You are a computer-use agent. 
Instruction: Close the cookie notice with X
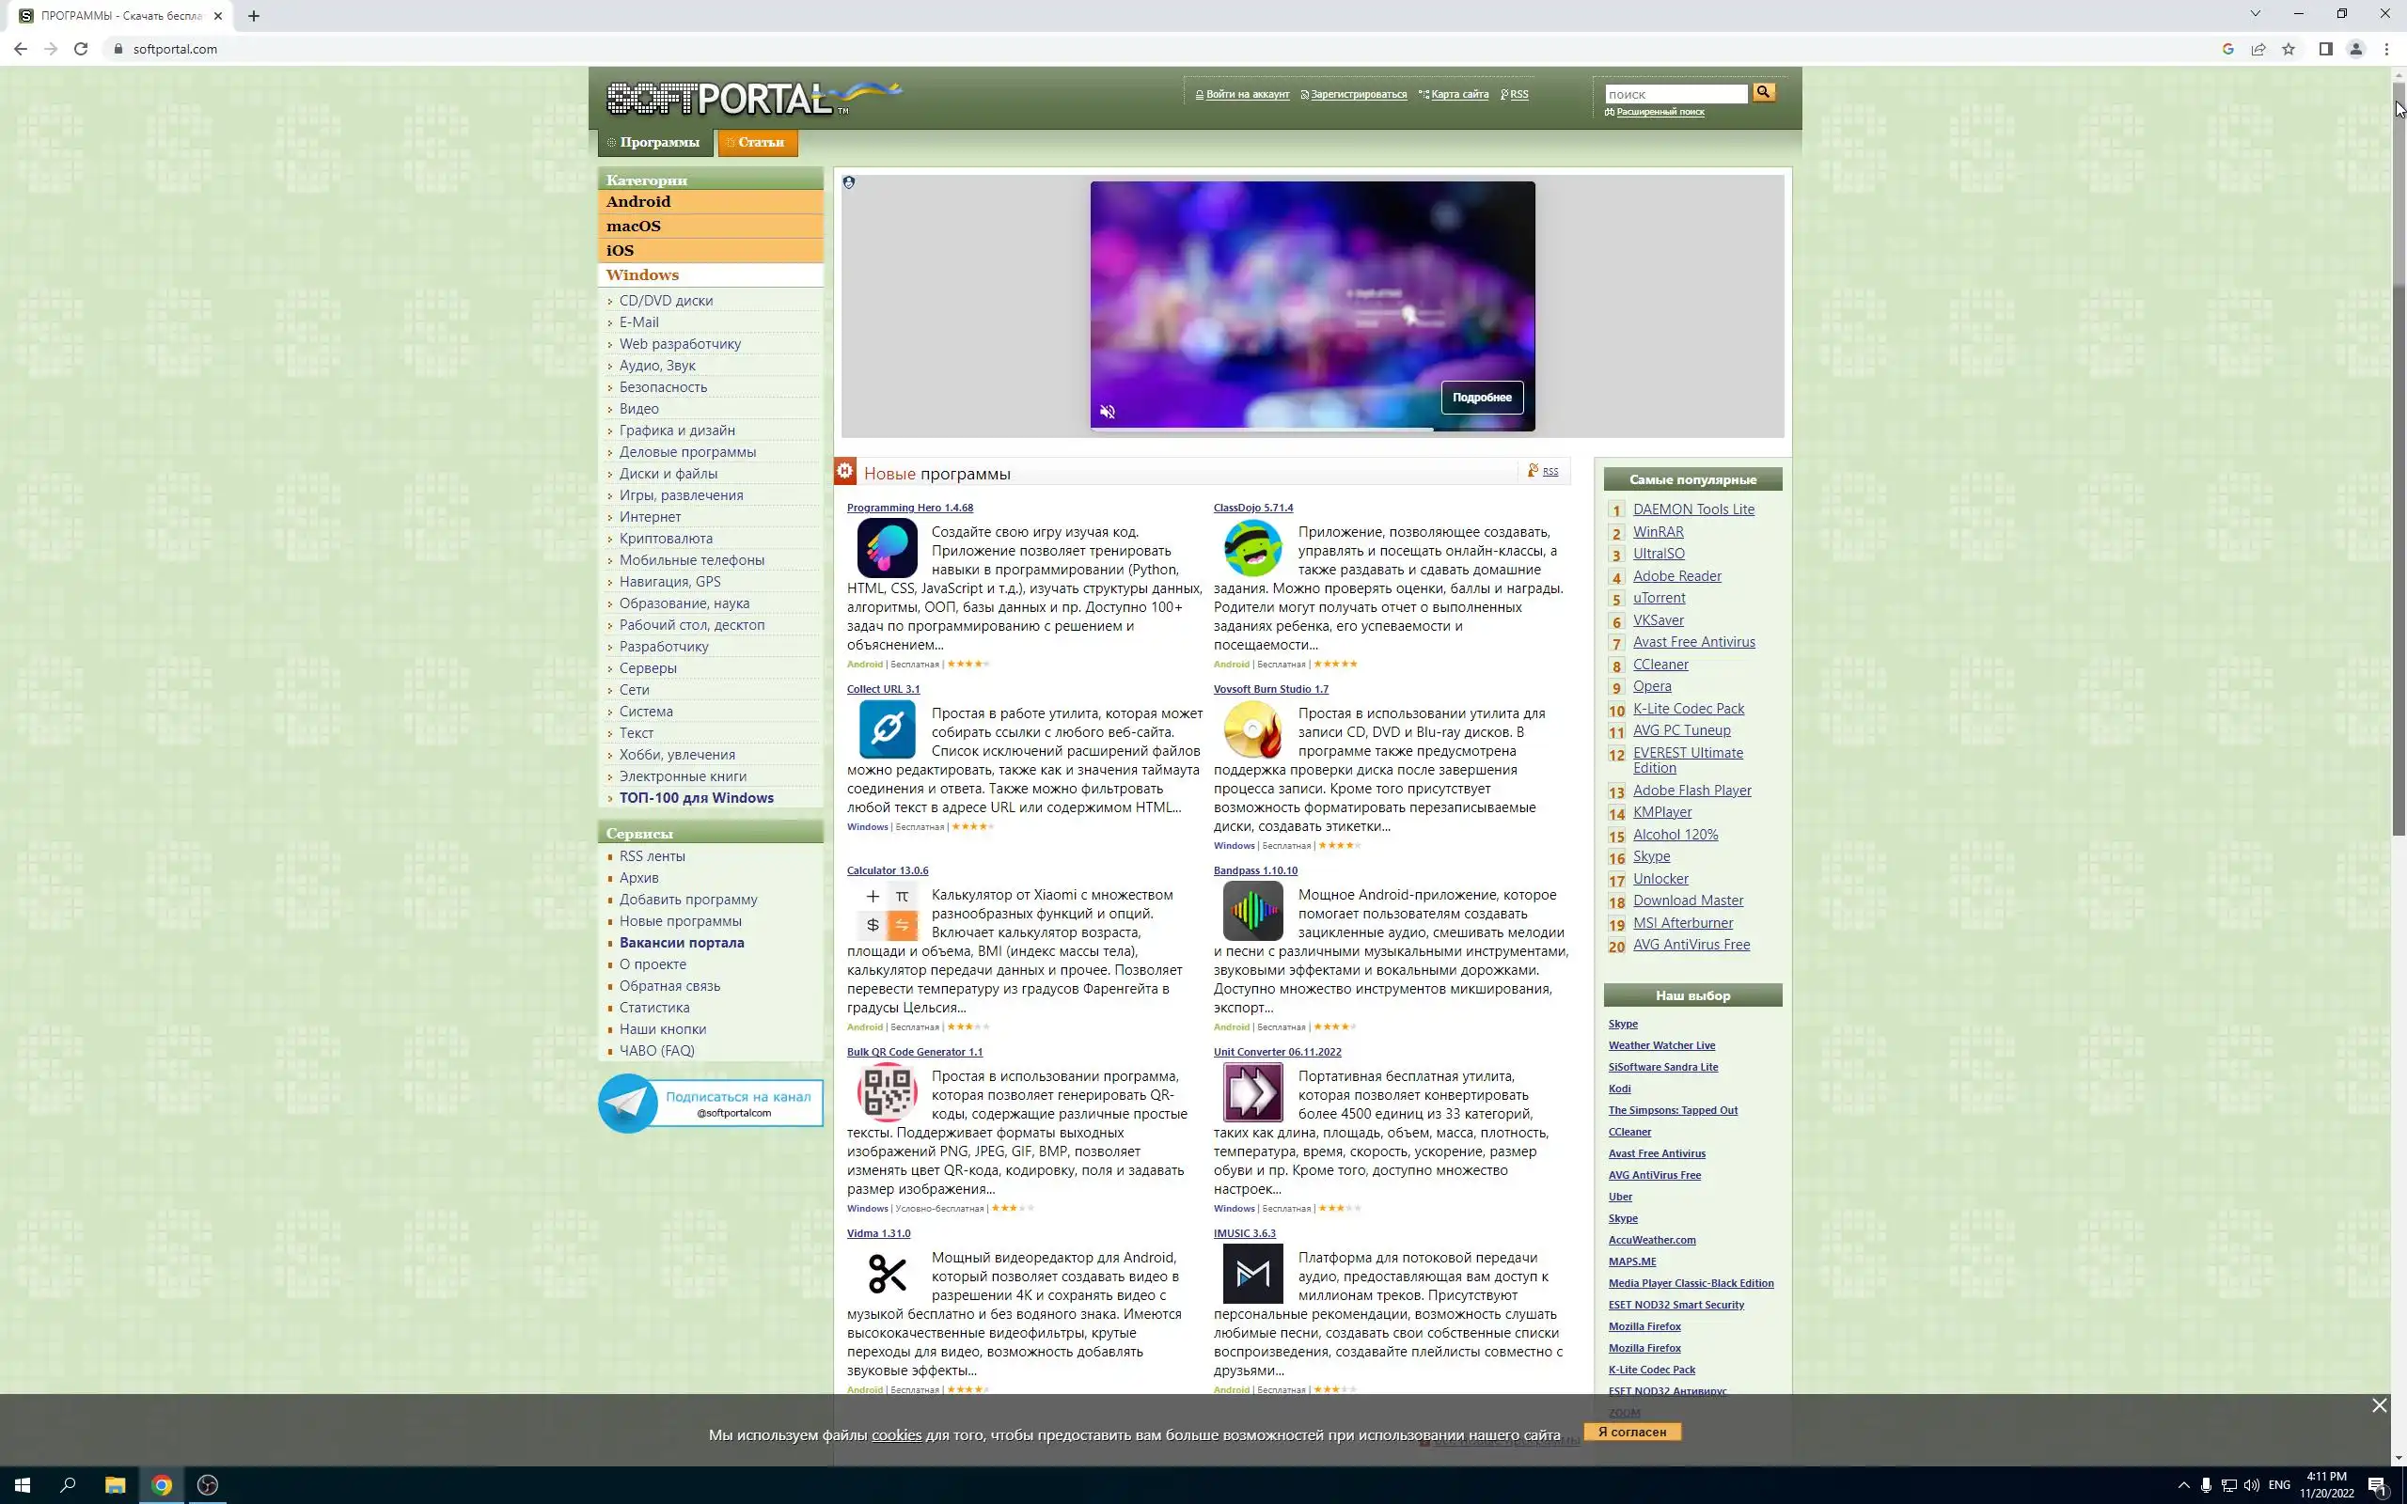(x=2378, y=1405)
